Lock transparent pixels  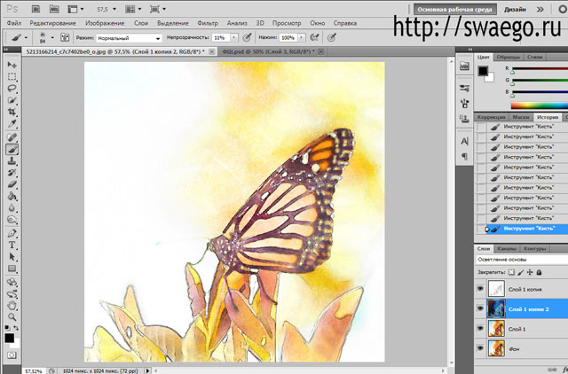511,272
